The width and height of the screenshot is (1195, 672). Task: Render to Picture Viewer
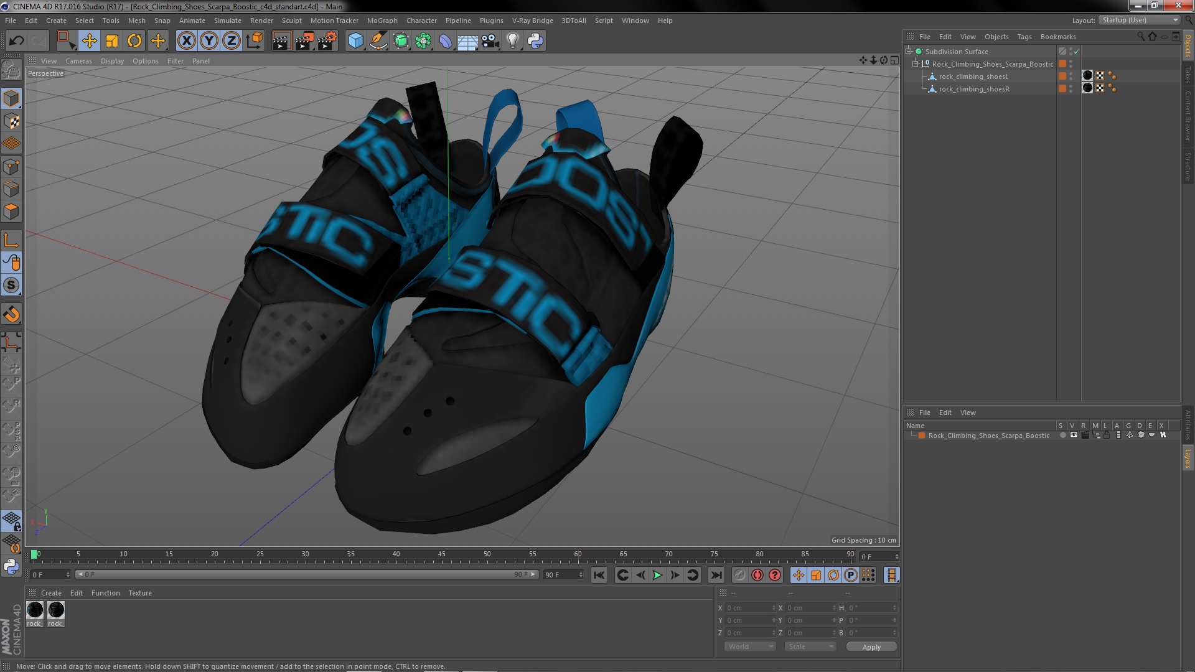[304, 41]
